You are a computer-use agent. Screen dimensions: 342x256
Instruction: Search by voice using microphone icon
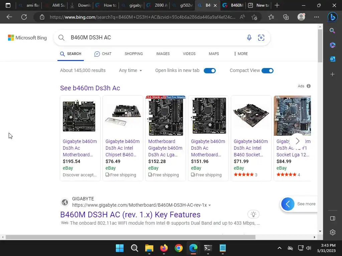(249, 38)
